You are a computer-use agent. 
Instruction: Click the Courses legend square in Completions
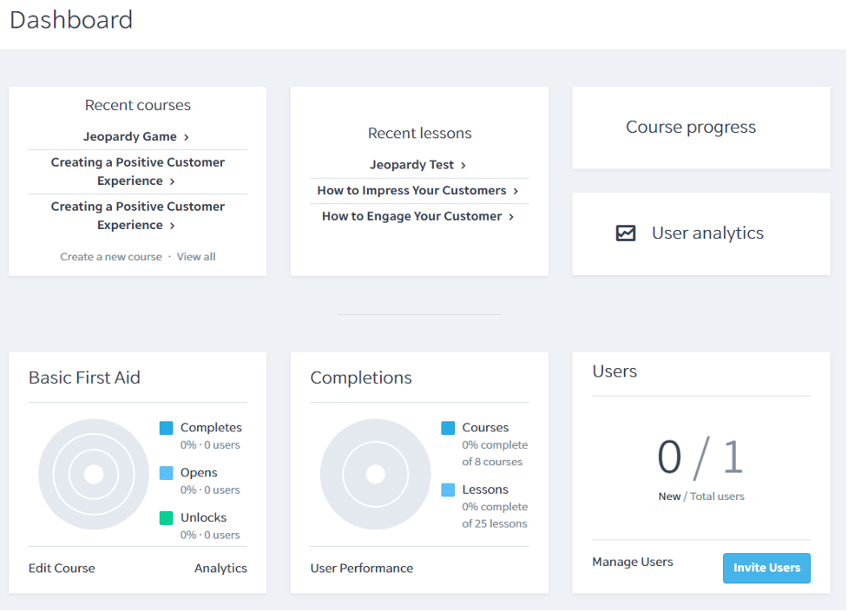(x=449, y=427)
